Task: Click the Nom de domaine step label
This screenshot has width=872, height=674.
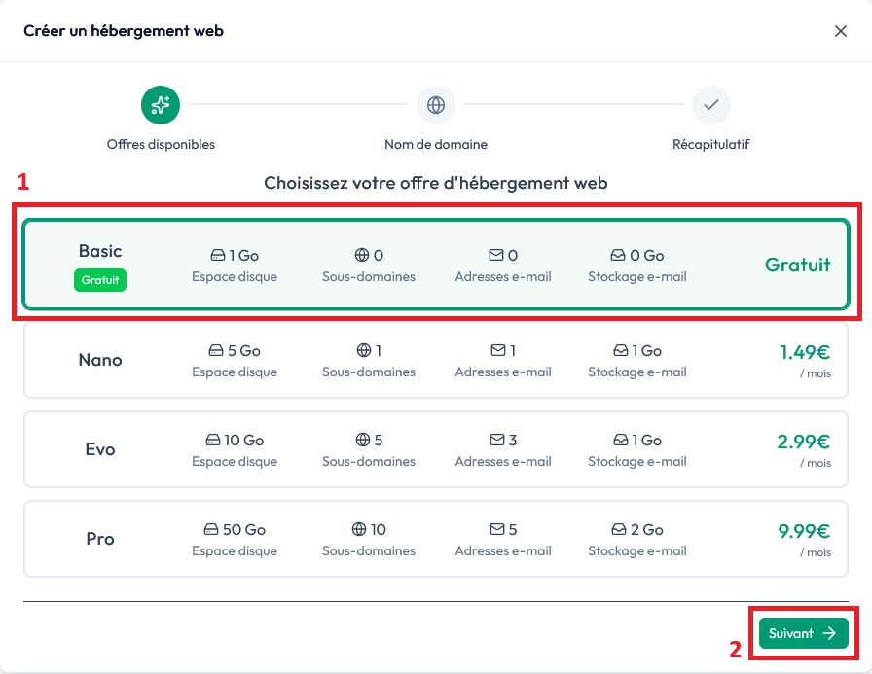Action: (x=435, y=144)
